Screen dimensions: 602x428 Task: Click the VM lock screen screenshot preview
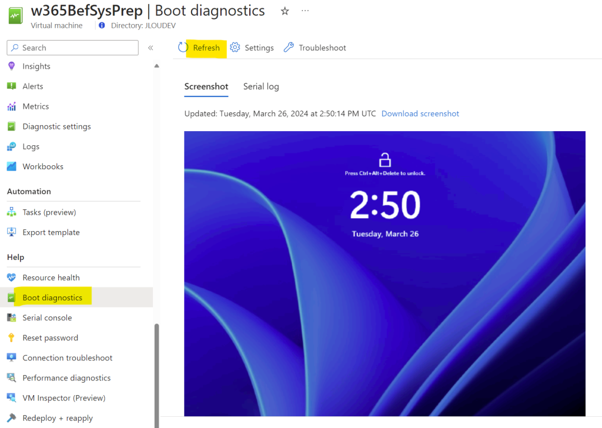coord(384,274)
